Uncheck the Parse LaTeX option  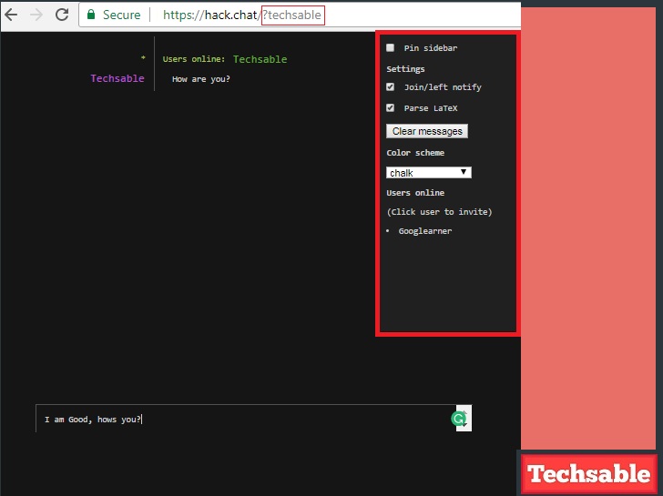(391, 107)
